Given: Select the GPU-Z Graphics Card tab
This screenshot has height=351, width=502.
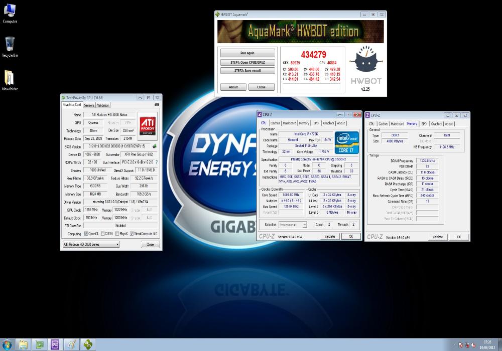Looking at the screenshot, I should pos(72,104).
